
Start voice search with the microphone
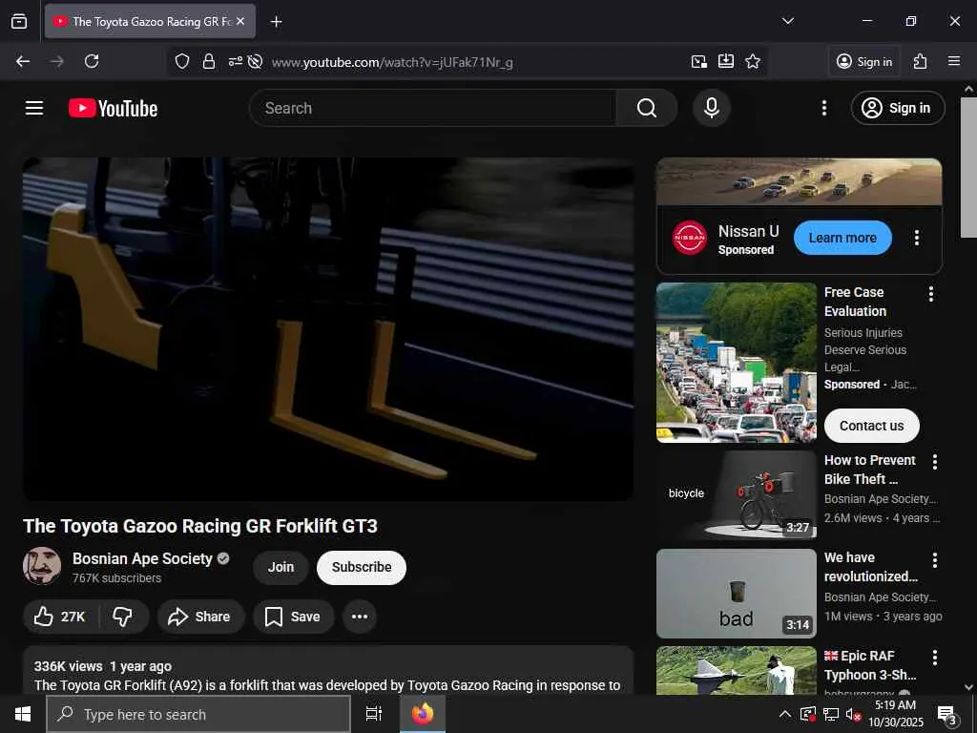pos(711,108)
